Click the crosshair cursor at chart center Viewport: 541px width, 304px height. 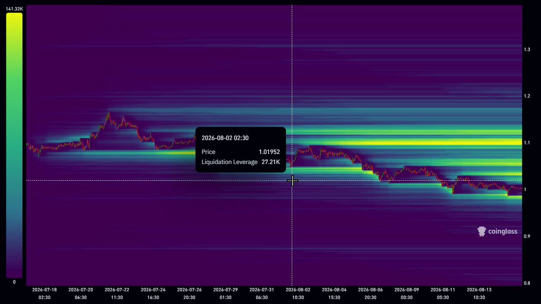[292, 181]
